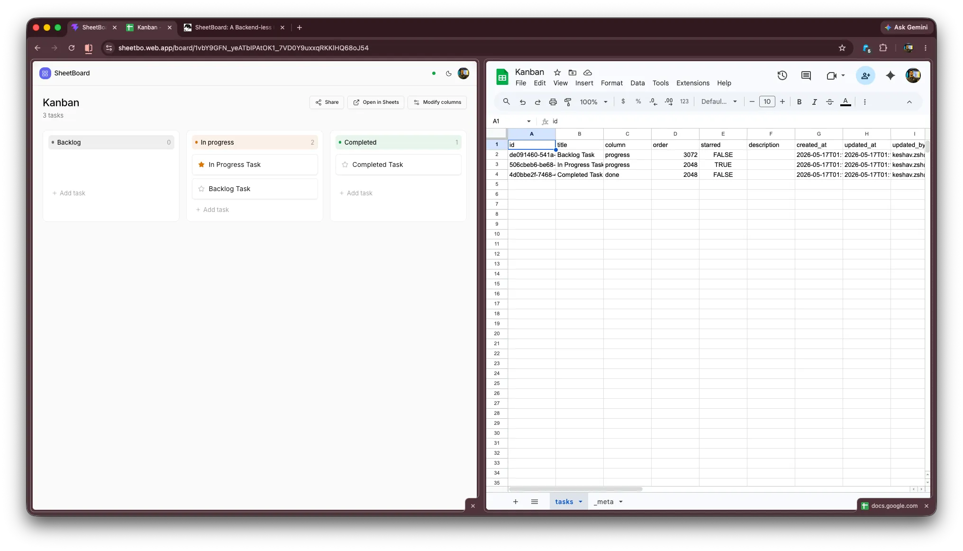Open the tasks sheet tab dropdown arrow

click(x=581, y=502)
